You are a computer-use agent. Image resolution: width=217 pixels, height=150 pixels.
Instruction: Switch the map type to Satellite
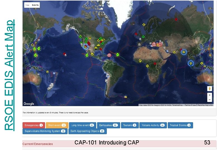pyautogui.click(x=35, y=5)
